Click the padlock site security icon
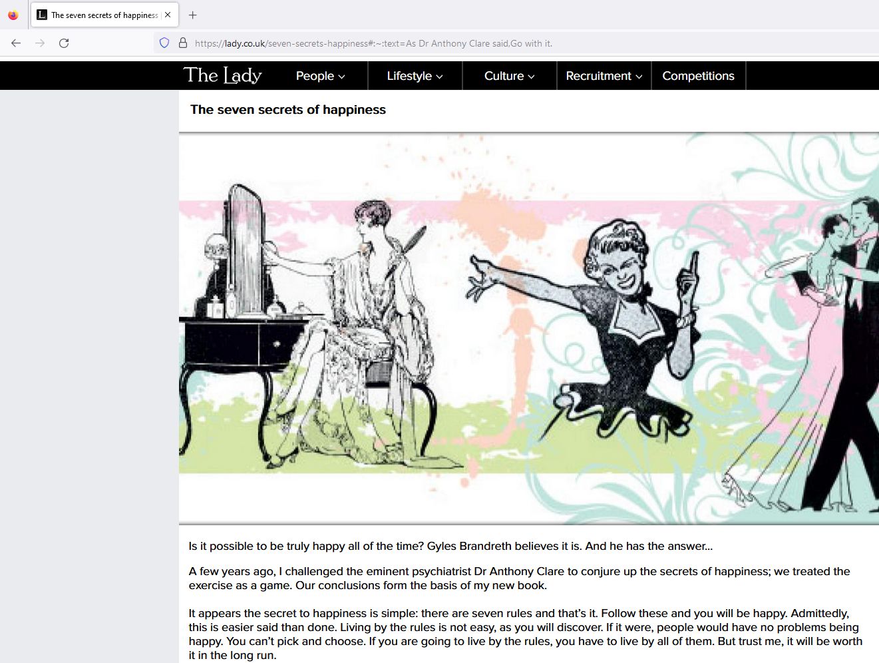Image resolution: width=879 pixels, height=663 pixels. [x=183, y=43]
